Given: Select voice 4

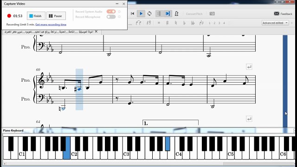Looking at the screenshot, I should pyautogui.click(x=224, y=23).
